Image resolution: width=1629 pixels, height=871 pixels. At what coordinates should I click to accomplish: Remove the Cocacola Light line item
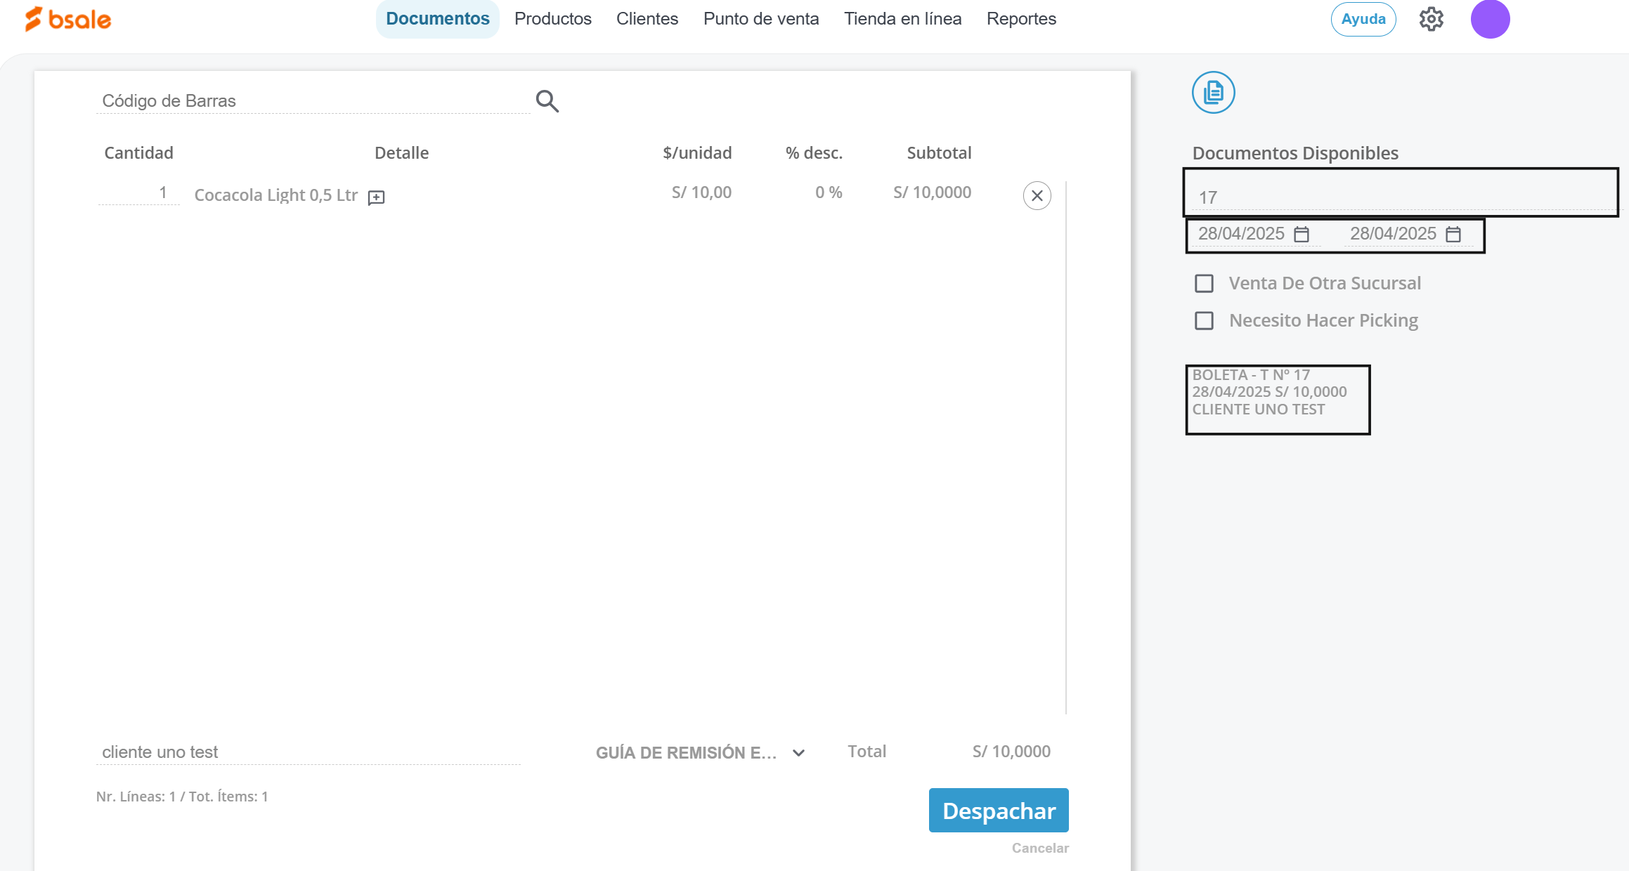point(1037,196)
